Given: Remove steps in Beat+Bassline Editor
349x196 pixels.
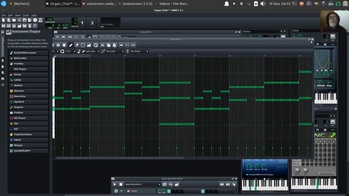Looking at the screenshot, I should (222, 184).
